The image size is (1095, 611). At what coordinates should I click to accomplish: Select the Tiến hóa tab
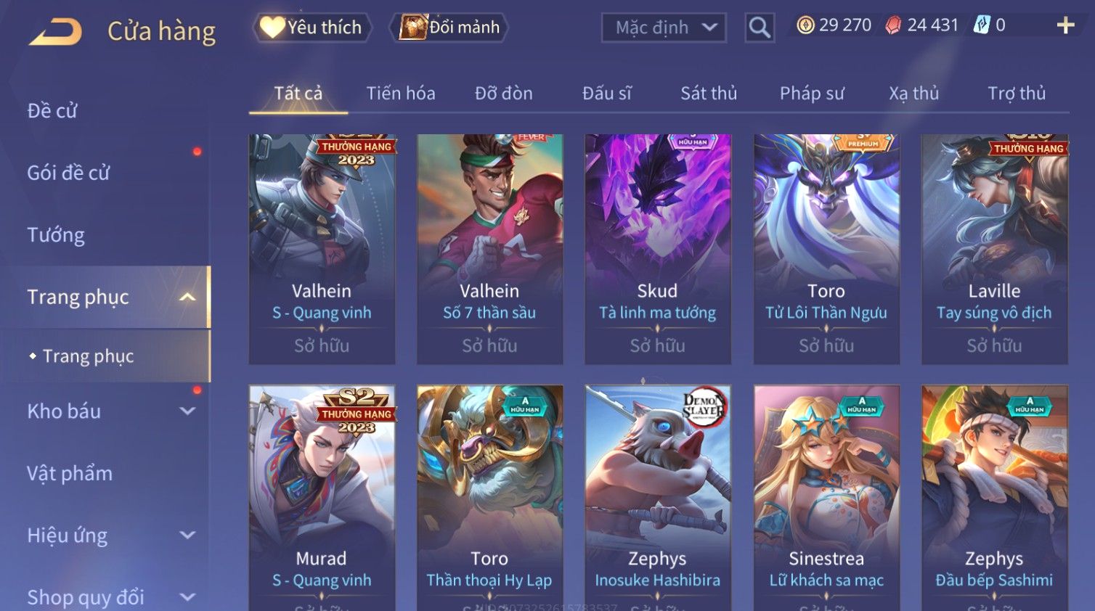coord(401,93)
